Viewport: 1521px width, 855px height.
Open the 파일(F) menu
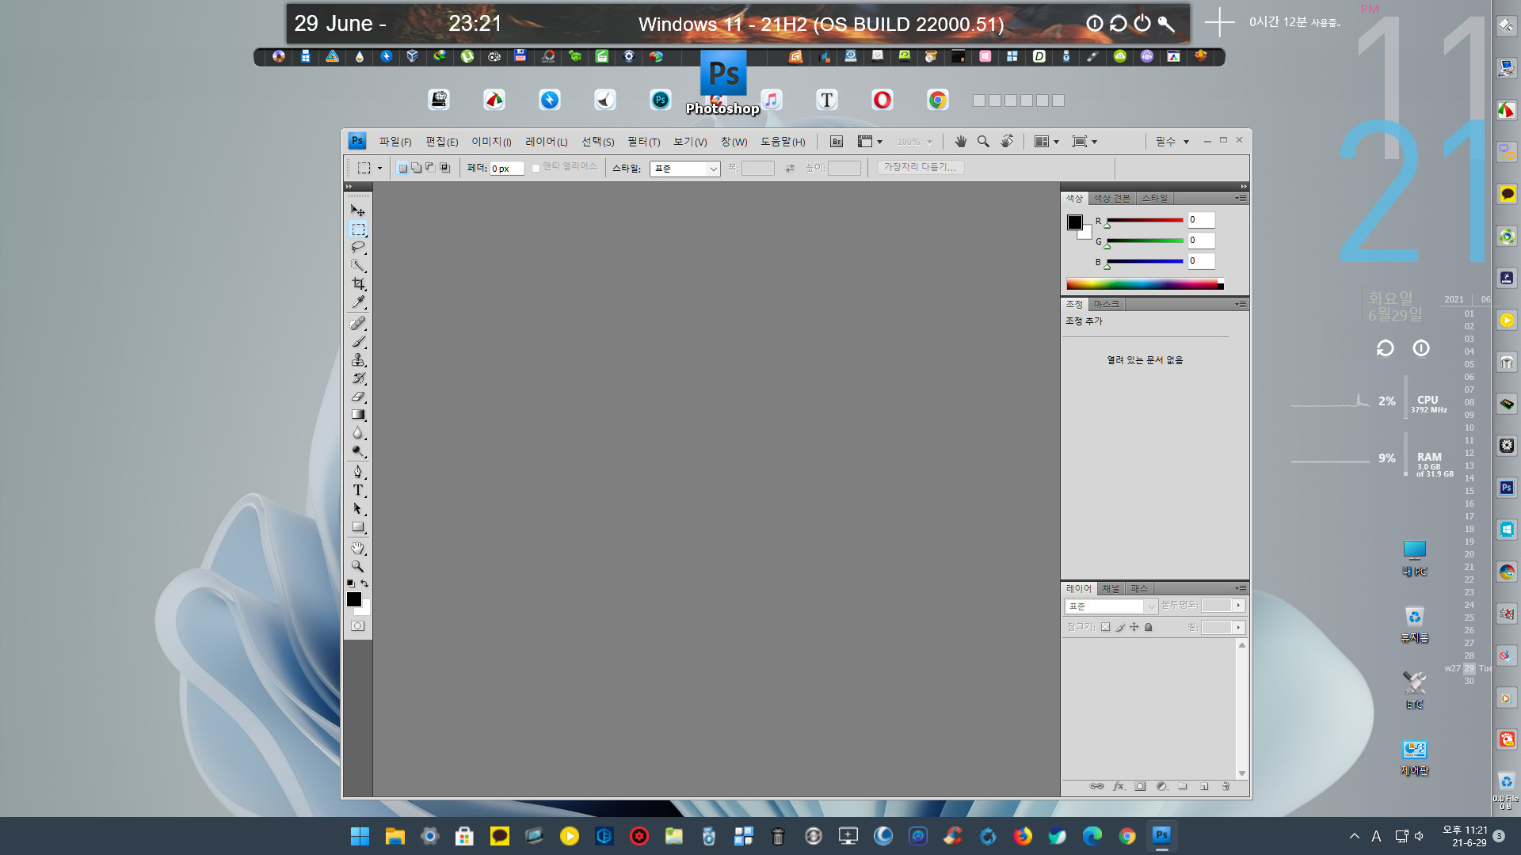(395, 142)
